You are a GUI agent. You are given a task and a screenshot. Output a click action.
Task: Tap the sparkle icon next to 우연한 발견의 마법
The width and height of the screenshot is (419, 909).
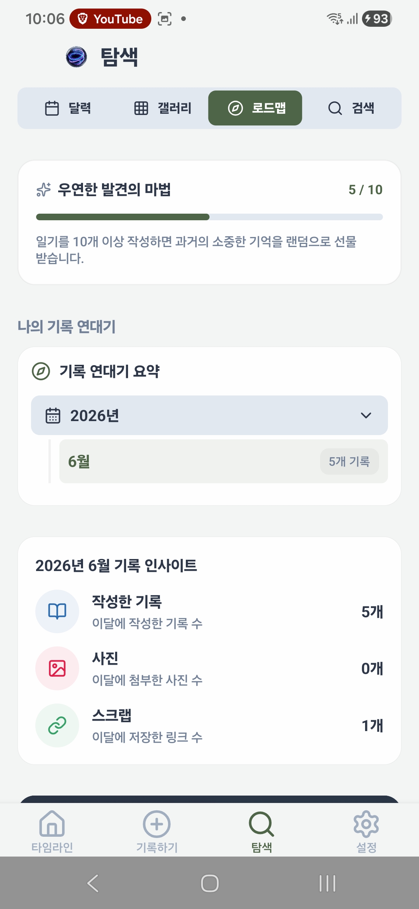pyautogui.click(x=43, y=190)
